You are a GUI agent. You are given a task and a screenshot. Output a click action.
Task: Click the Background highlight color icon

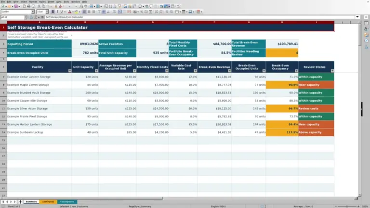click(x=76, y=12)
